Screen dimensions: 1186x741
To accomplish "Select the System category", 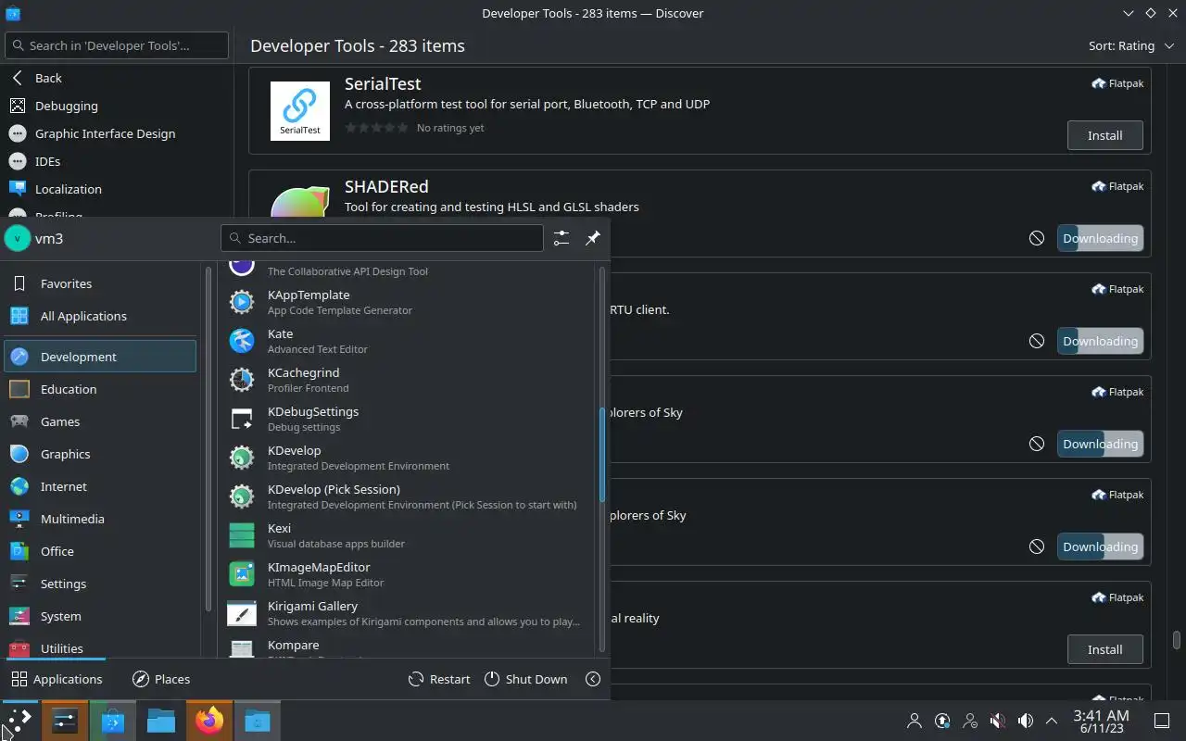I will 100,616.
